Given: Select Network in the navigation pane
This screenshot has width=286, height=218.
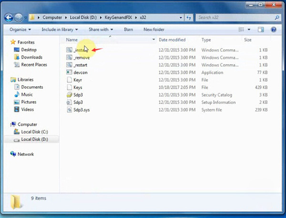Looking at the screenshot, I should click(26, 154).
